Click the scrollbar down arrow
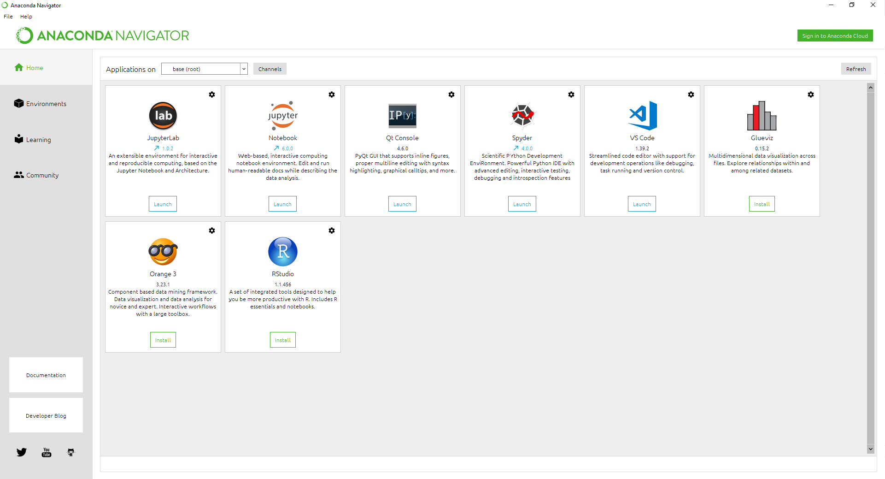The height and width of the screenshot is (479, 885). pyautogui.click(x=871, y=449)
